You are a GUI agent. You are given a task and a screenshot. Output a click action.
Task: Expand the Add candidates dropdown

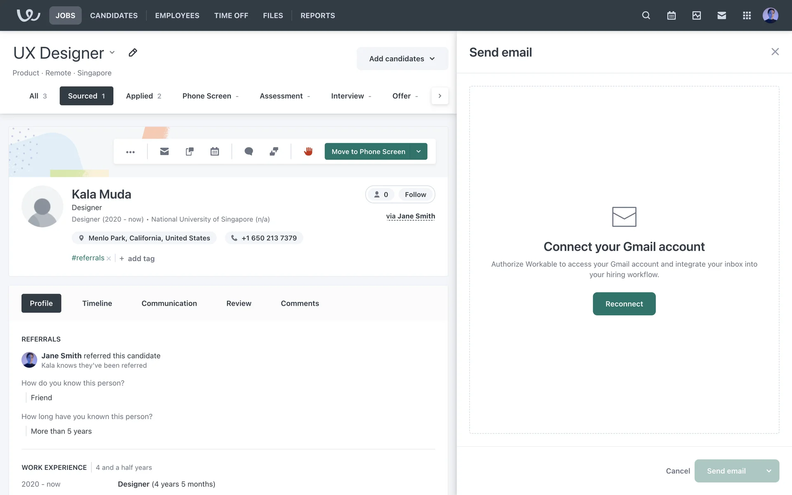[x=402, y=59]
